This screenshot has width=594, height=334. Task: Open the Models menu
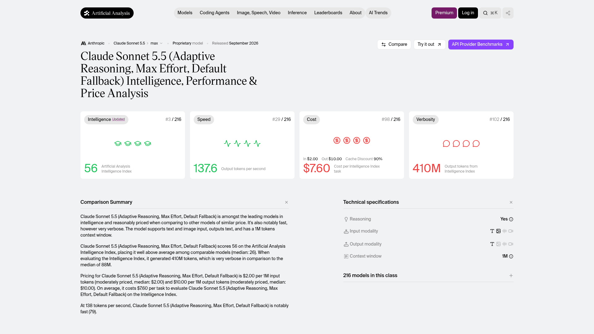click(185, 13)
